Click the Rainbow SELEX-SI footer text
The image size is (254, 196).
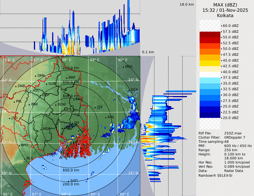215,175
